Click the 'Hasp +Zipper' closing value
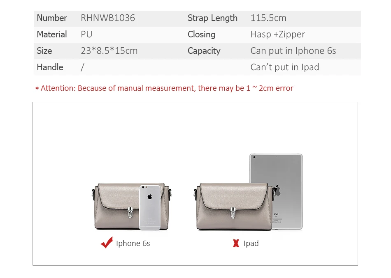 pos(277,34)
